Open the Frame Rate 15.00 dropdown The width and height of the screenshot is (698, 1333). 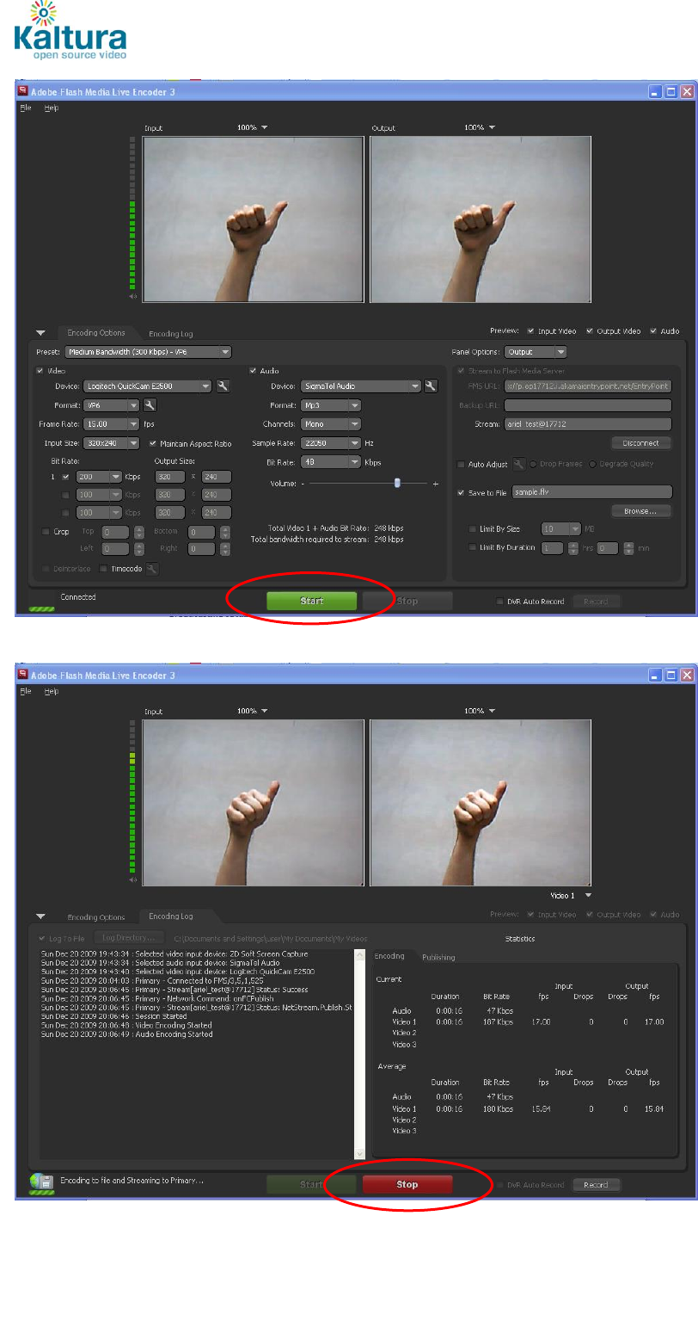pyautogui.click(x=111, y=424)
